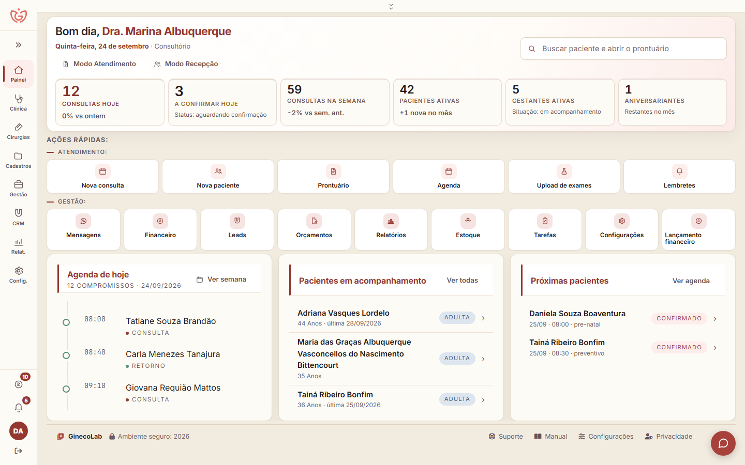Open Gestão in the sidebar
Viewport: 745px width, 465px height.
(x=18, y=189)
